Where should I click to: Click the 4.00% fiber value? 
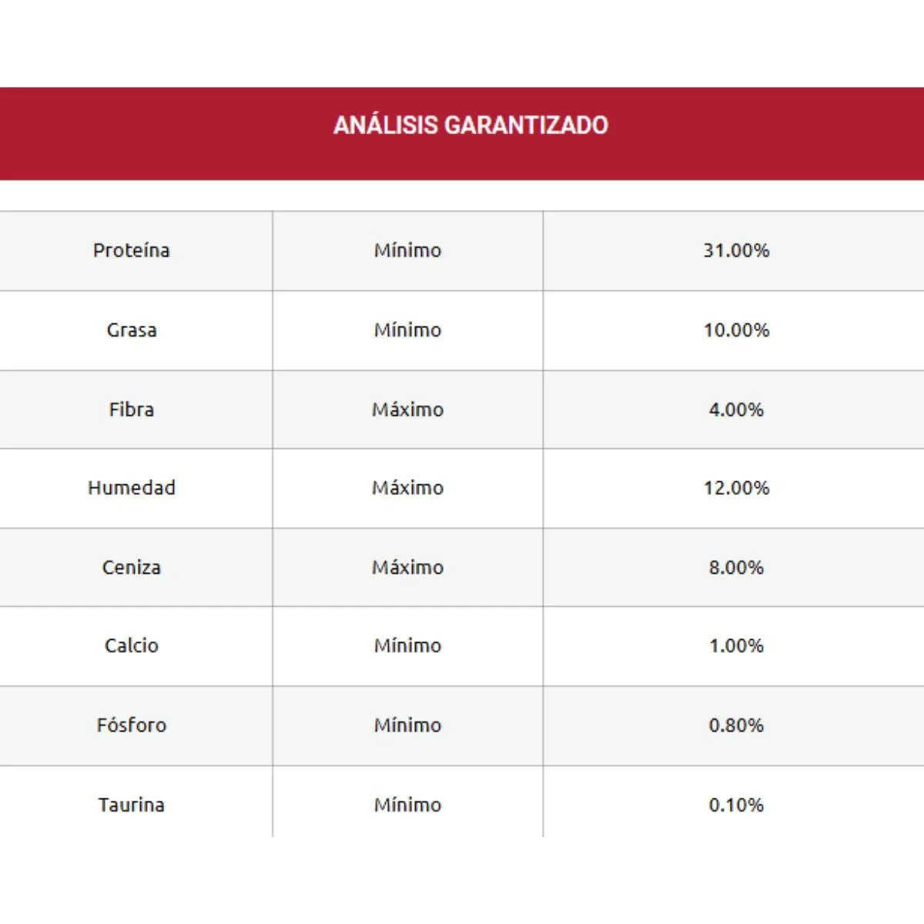[736, 410]
